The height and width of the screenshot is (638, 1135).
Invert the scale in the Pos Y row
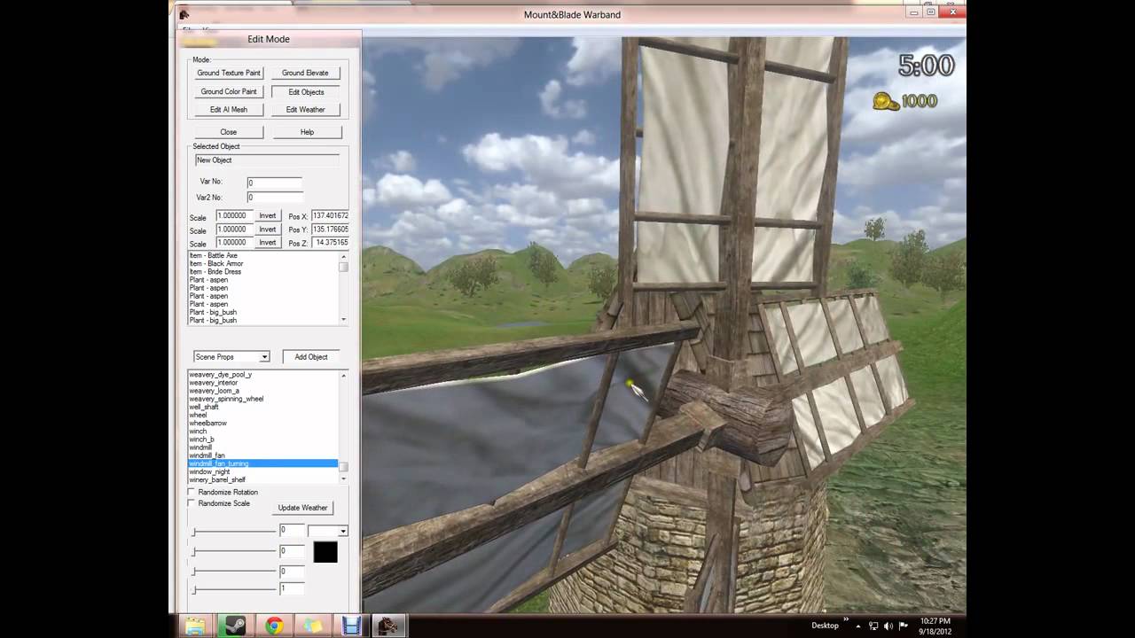coord(268,229)
